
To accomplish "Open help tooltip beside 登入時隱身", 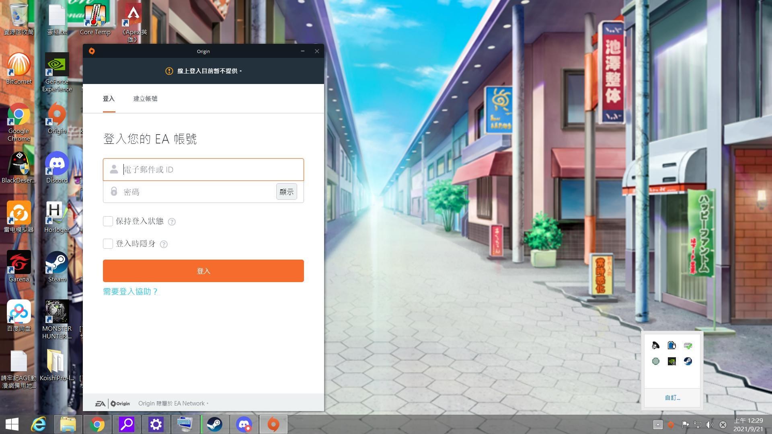I will [x=164, y=244].
